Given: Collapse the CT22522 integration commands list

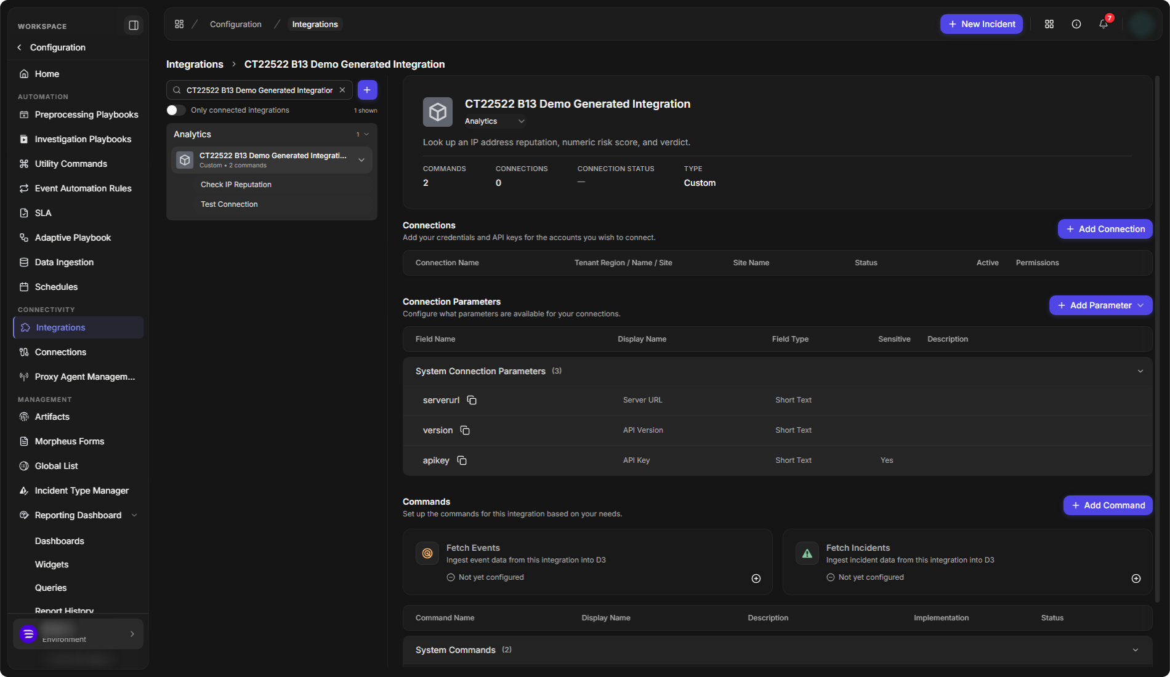Looking at the screenshot, I should click(x=361, y=160).
